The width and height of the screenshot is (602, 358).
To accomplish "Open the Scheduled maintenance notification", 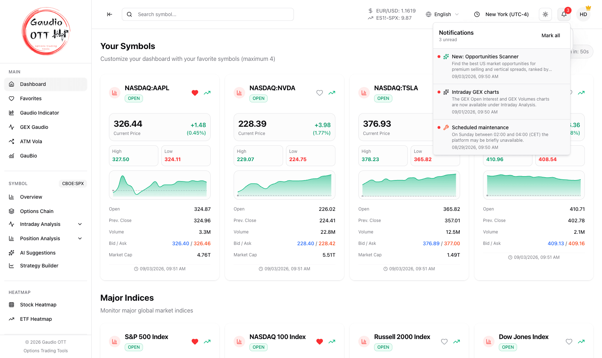I will point(502,137).
